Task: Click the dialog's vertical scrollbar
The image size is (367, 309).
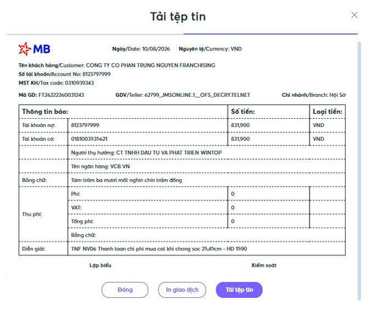Action: click(x=359, y=171)
